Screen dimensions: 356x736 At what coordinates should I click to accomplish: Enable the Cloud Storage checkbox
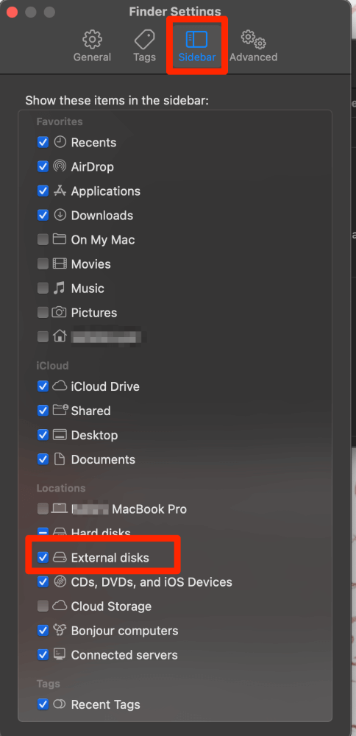(x=43, y=606)
